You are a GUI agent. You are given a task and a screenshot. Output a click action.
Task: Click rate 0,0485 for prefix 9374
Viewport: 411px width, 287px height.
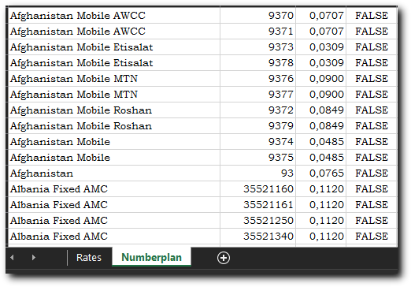320,142
